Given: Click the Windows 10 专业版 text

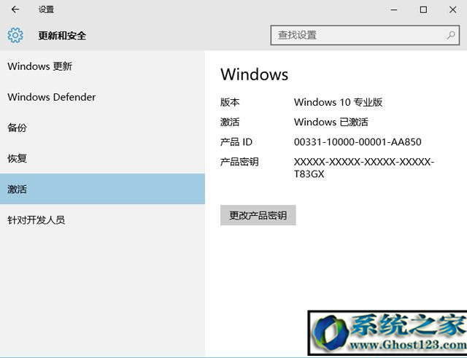Looking at the screenshot, I should click(338, 102).
